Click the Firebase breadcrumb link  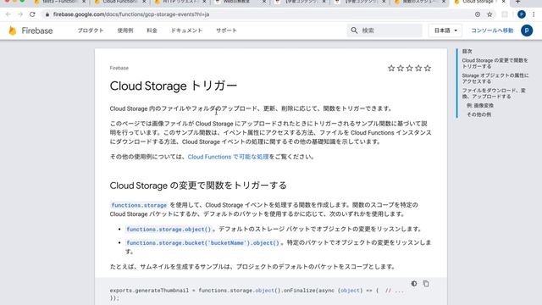tap(119, 68)
